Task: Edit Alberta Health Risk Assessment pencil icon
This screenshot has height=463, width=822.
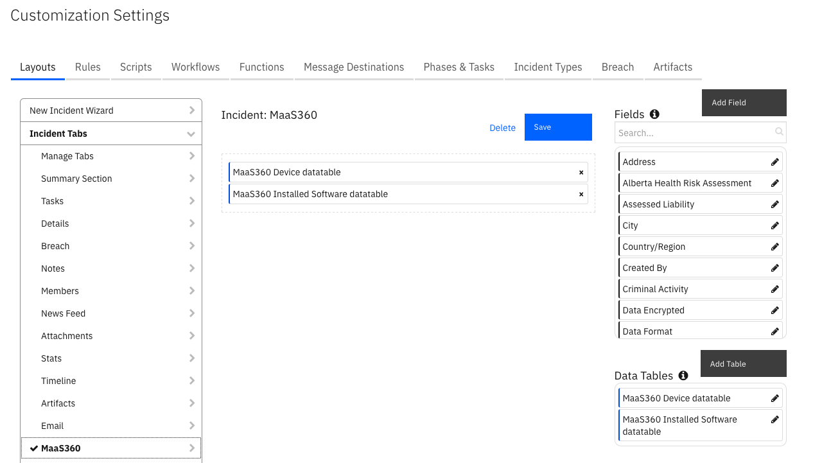Action: pos(775,184)
